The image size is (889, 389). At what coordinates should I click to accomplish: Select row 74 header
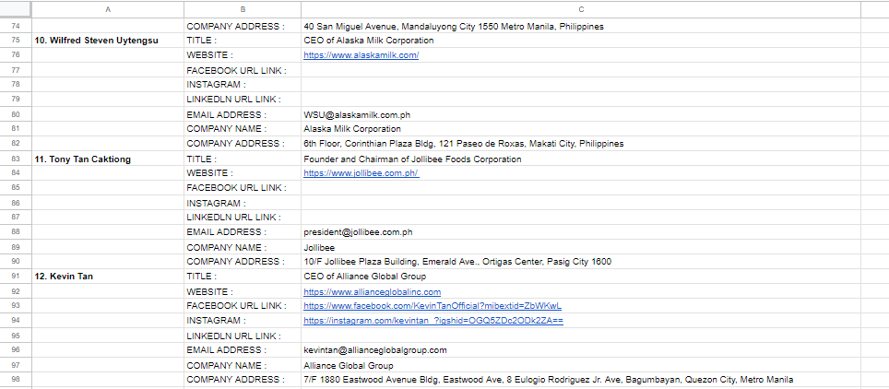coord(16,26)
